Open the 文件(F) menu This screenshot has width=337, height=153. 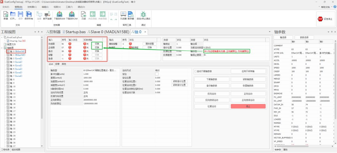click(x=6, y=7)
